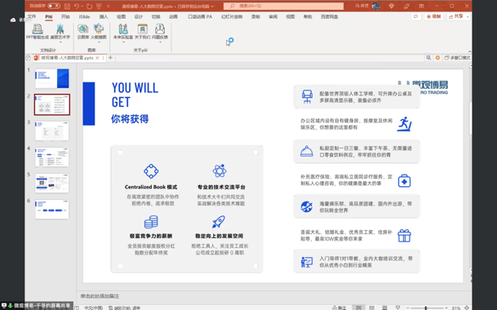The height and width of the screenshot is (310, 497).
Task: Switch to the iSlide ribbon tab
Action: click(84, 17)
